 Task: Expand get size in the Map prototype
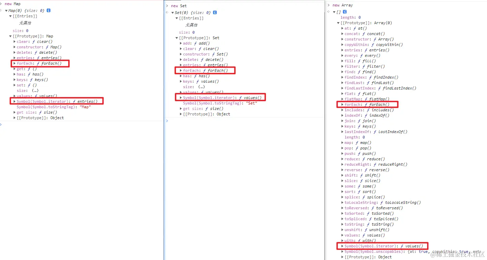[x=15, y=112]
